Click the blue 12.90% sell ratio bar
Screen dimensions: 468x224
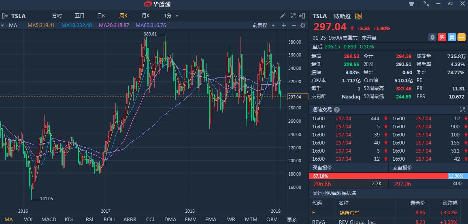458,176
